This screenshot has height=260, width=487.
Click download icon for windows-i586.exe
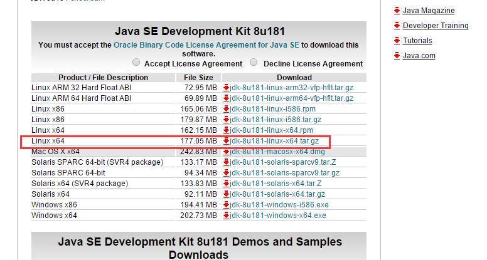click(x=226, y=205)
